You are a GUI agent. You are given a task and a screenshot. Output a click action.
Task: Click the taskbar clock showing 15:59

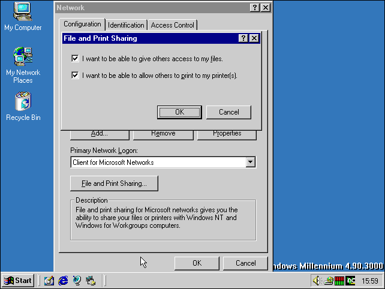pos(370,281)
